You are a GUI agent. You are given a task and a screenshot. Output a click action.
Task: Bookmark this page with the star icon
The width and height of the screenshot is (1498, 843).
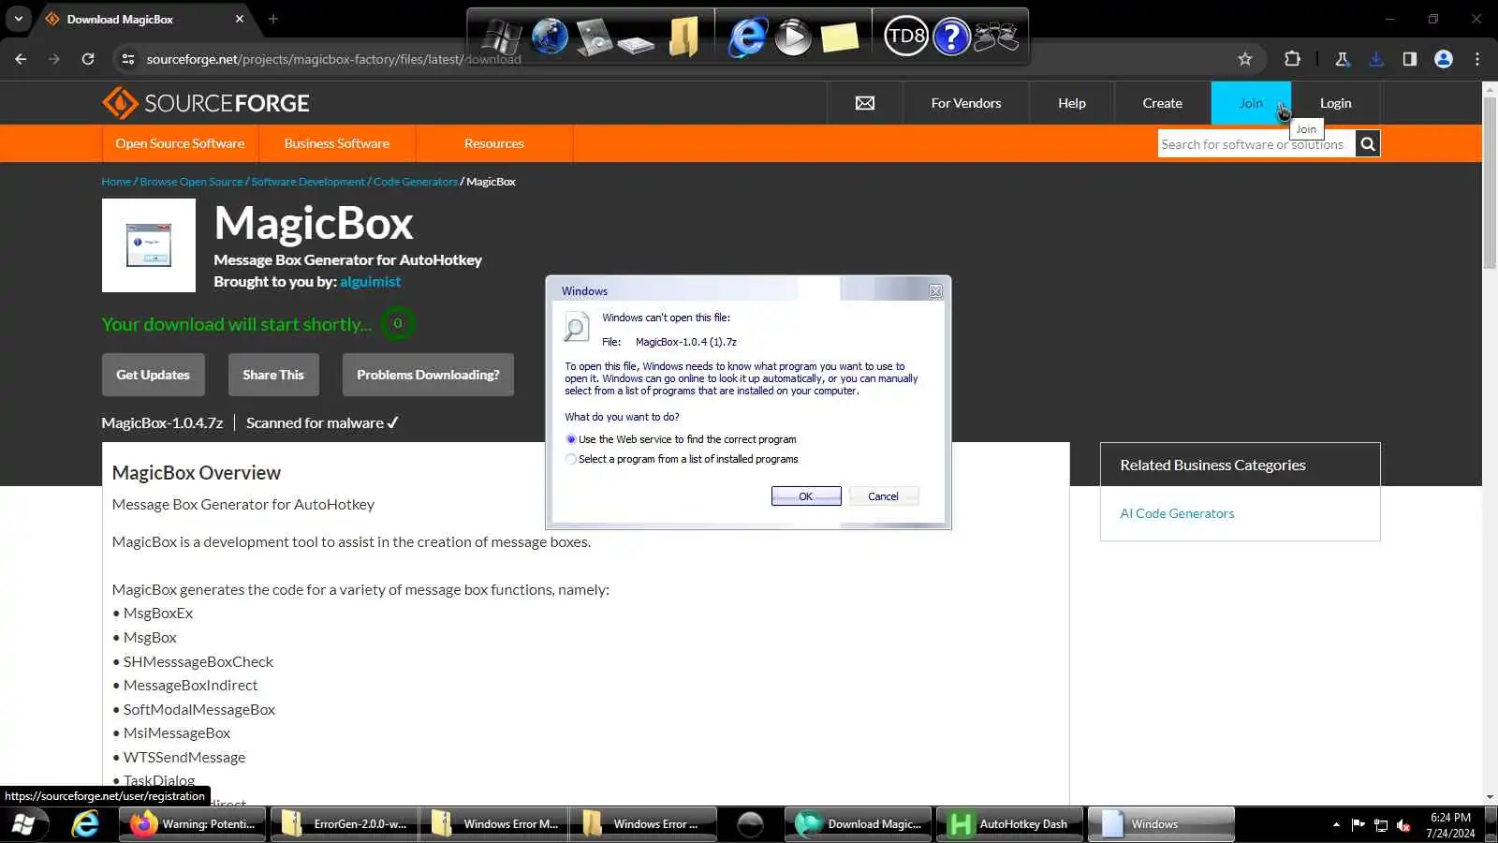[x=1245, y=59]
